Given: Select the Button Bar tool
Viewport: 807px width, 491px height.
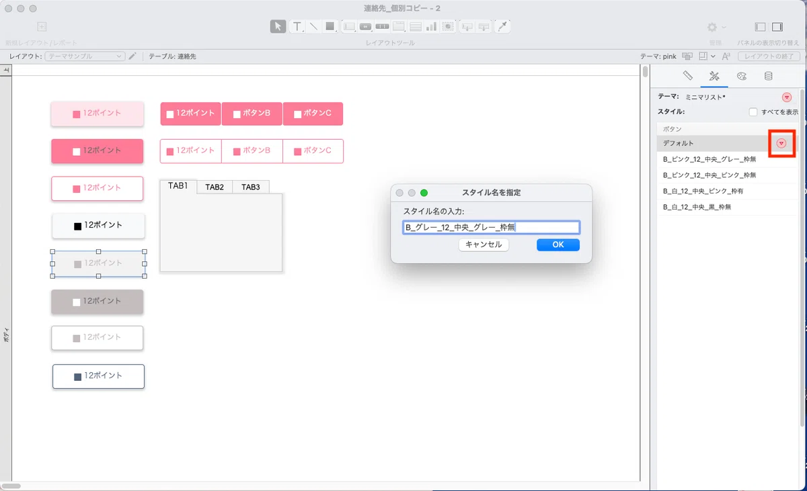Looking at the screenshot, I should point(382,27).
